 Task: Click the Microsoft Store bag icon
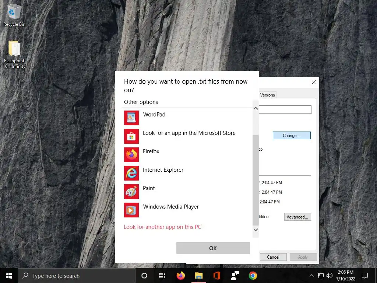tap(131, 136)
